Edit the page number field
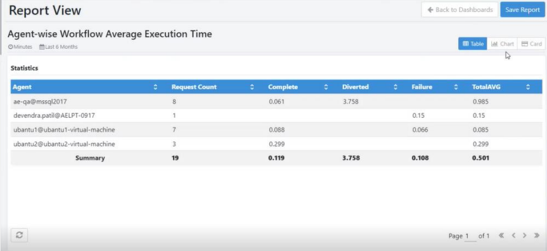The width and height of the screenshot is (547, 251). [470, 236]
